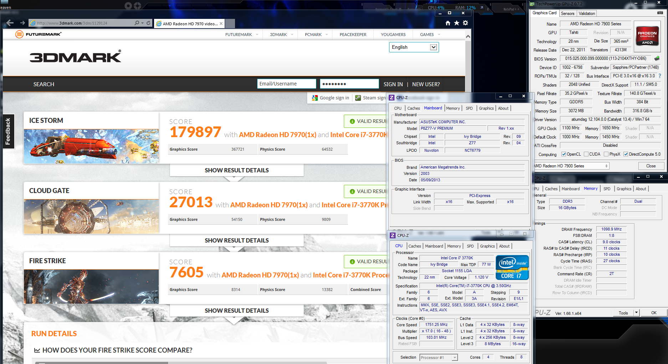Viewport: 668px width, 364px height.
Task: Click the GPU-Z BIOS save chip icon
Action: (657, 58)
